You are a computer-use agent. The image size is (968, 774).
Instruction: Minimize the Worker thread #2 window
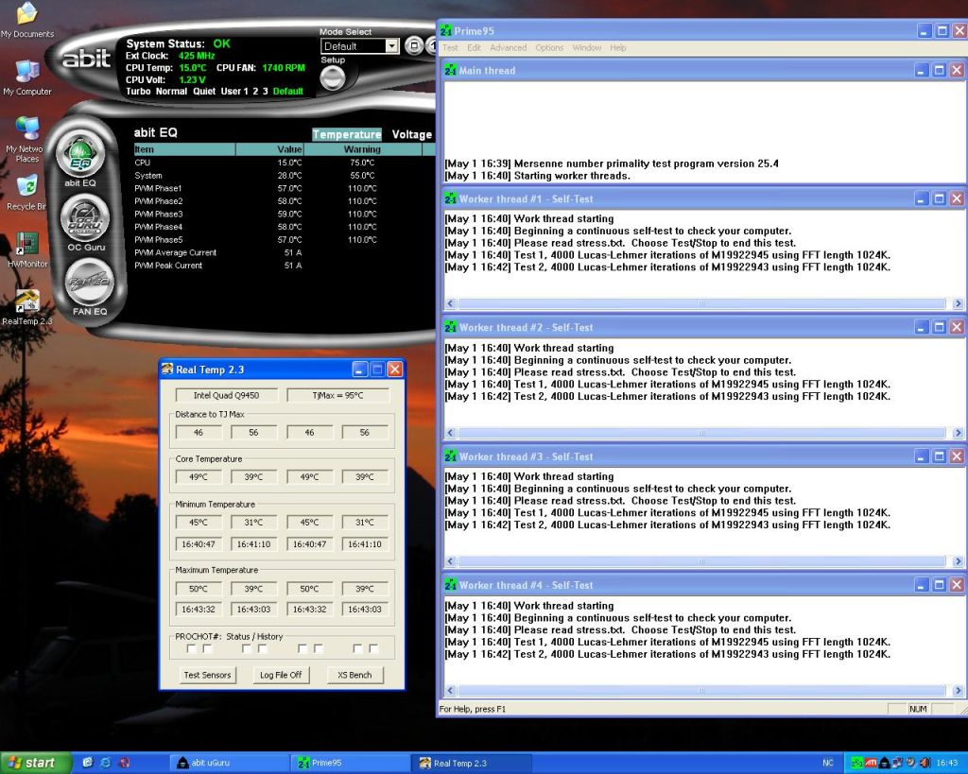tap(921, 327)
